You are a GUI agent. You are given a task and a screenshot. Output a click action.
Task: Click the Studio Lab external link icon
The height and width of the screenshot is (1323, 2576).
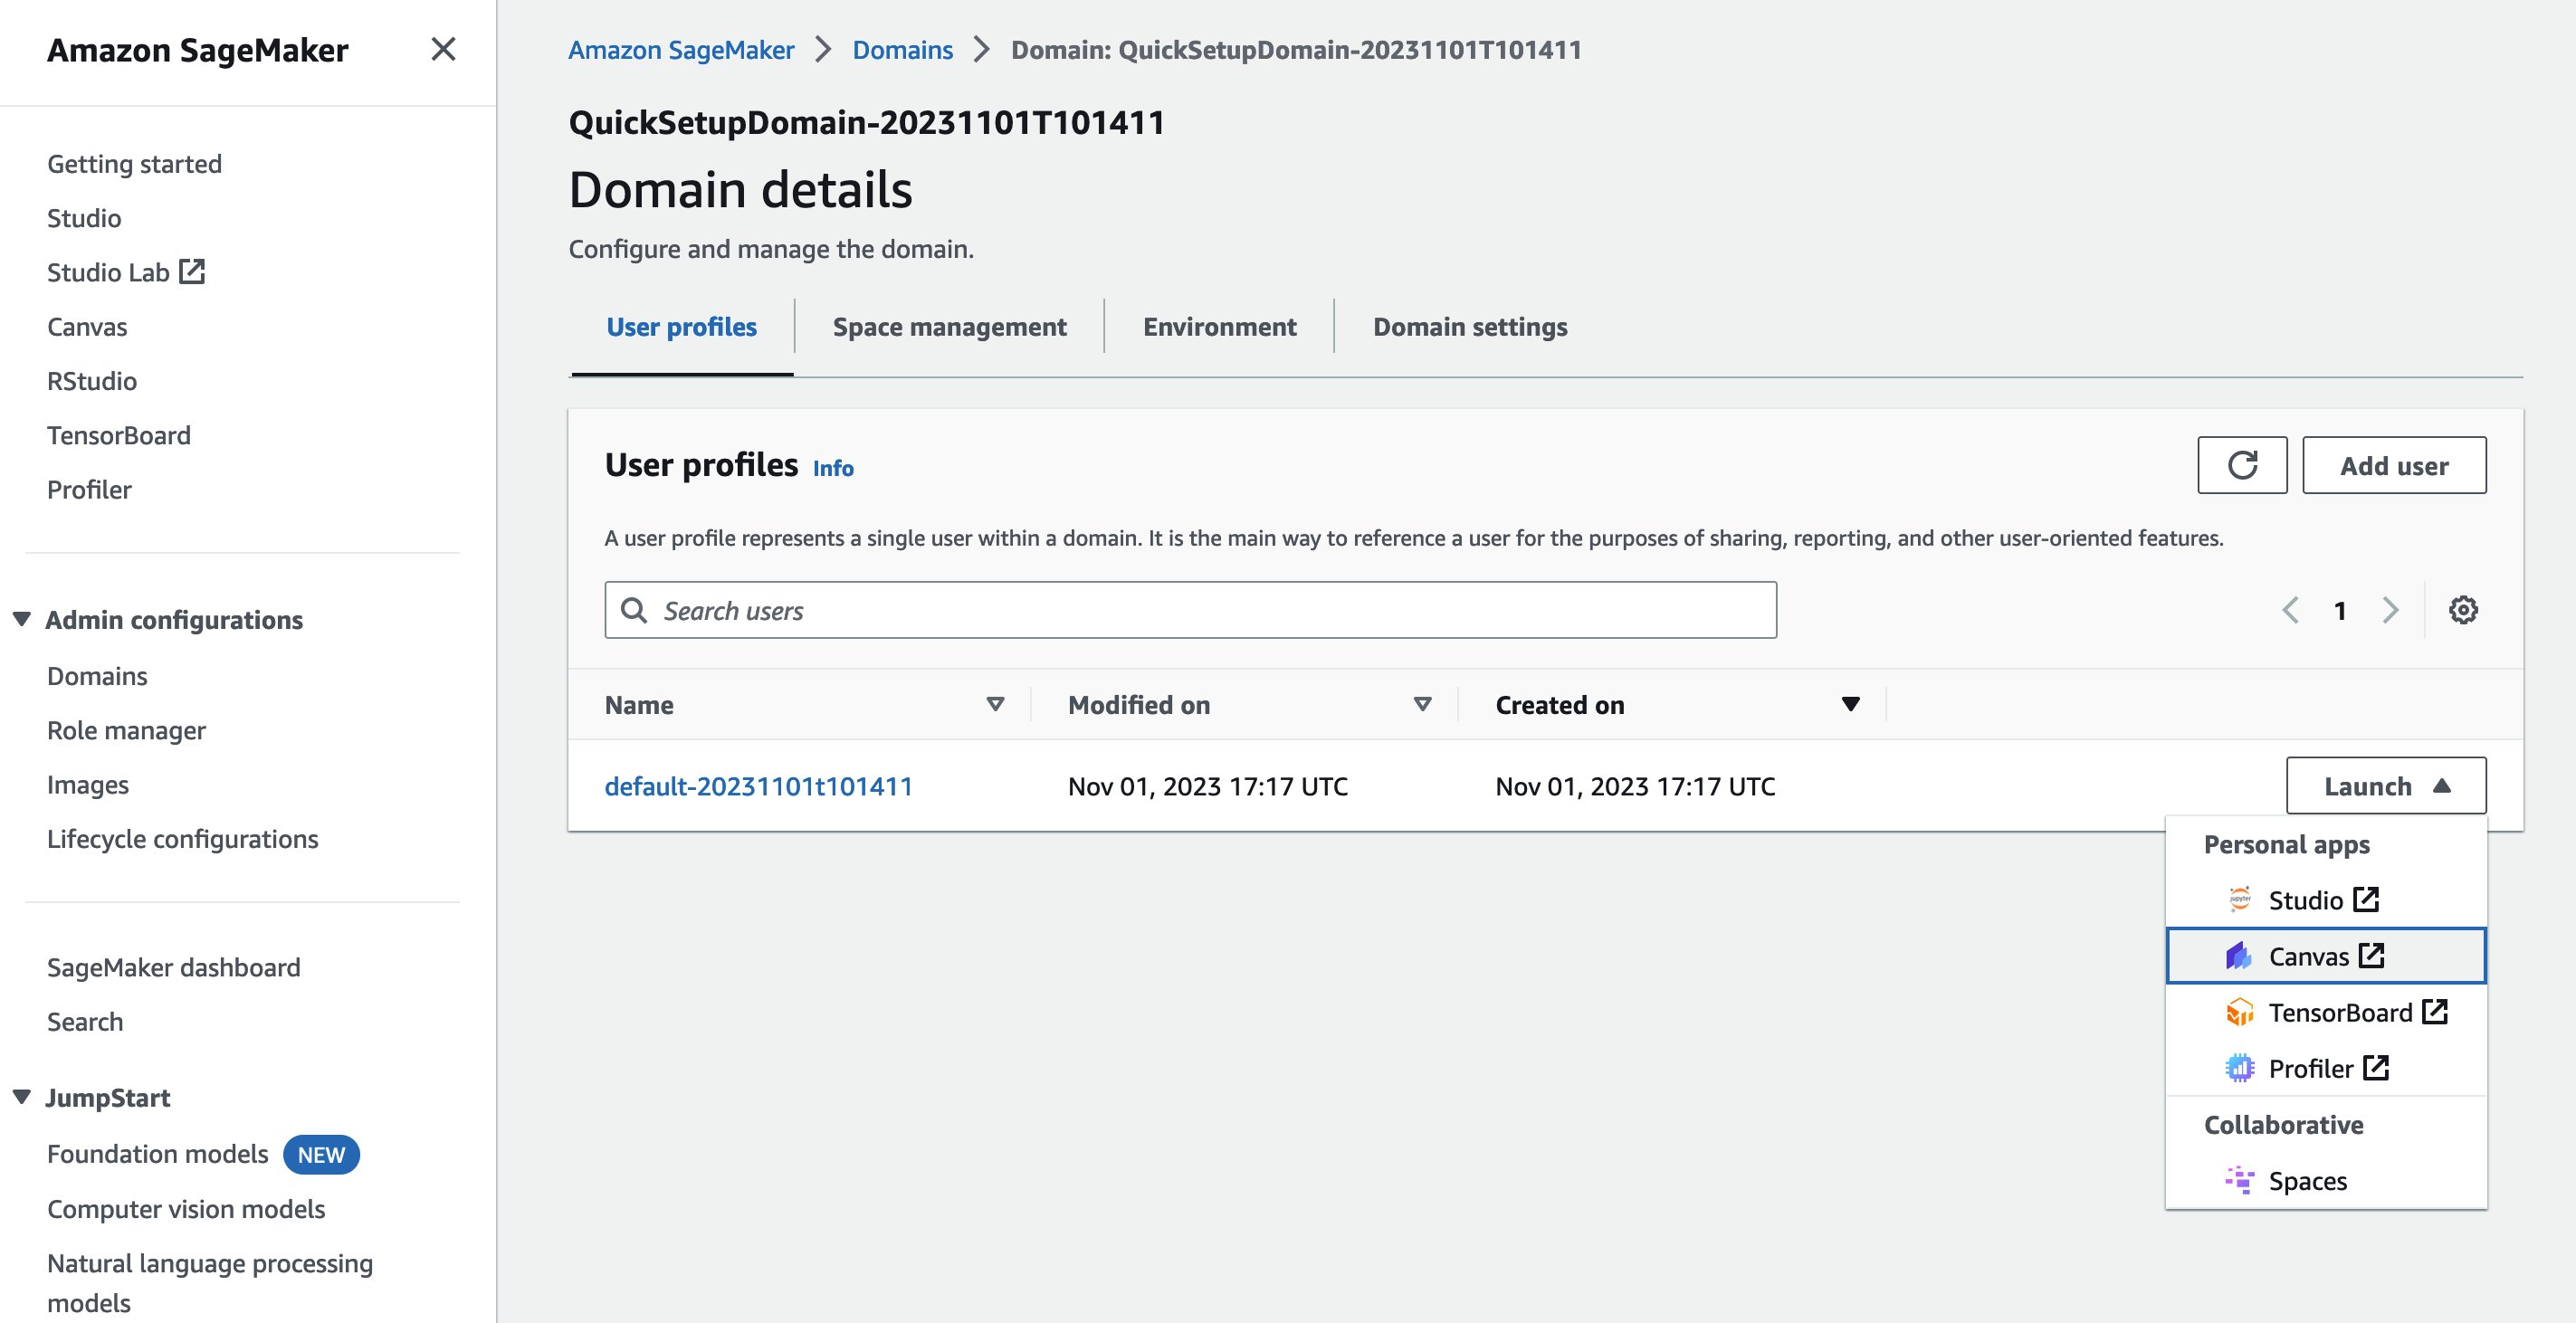(x=192, y=271)
